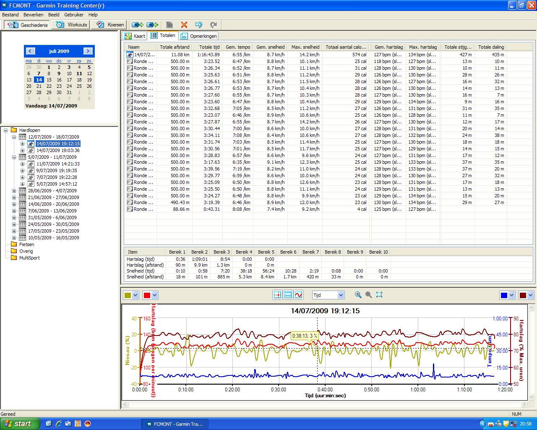Click the zoom out magnifier icon
The height and width of the screenshot is (430, 537).
coord(368,295)
